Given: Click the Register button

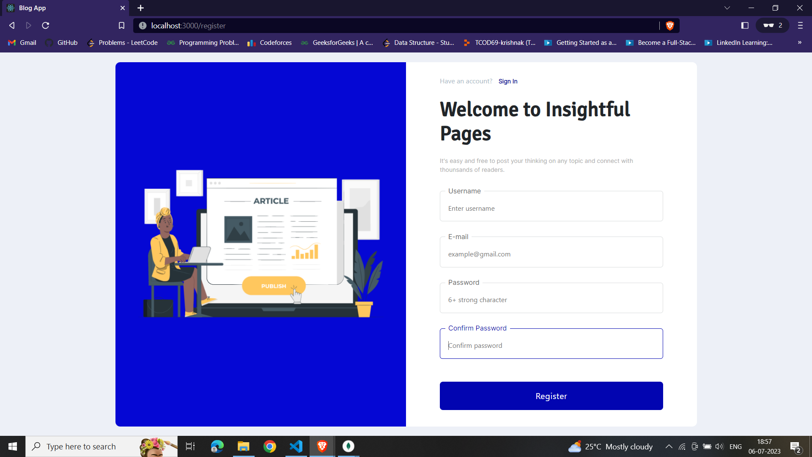Looking at the screenshot, I should point(551,396).
